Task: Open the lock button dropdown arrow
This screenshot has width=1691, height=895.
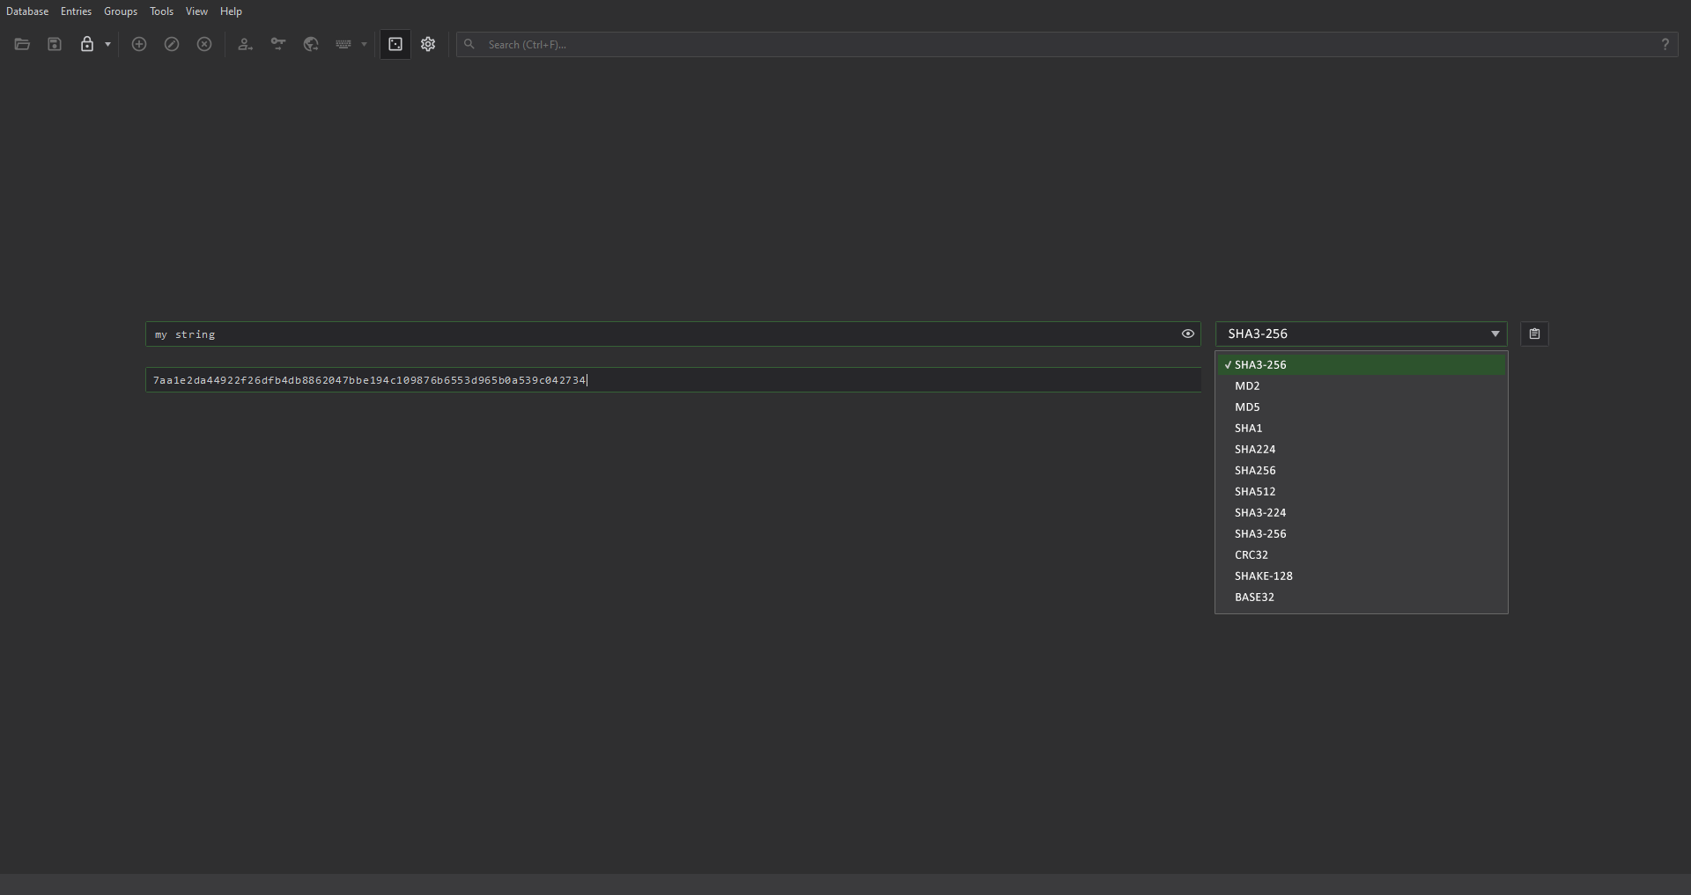Action: tap(107, 44)
